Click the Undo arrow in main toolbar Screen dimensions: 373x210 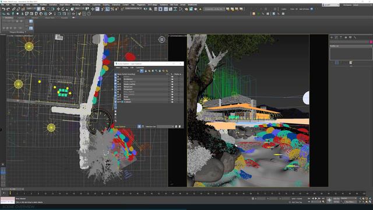point(3,9)
